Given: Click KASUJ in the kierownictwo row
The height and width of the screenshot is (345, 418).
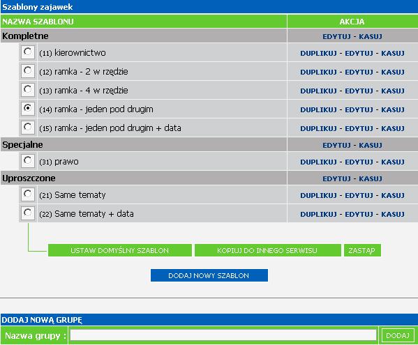Looking at the screenshot, I should (393, 53).
